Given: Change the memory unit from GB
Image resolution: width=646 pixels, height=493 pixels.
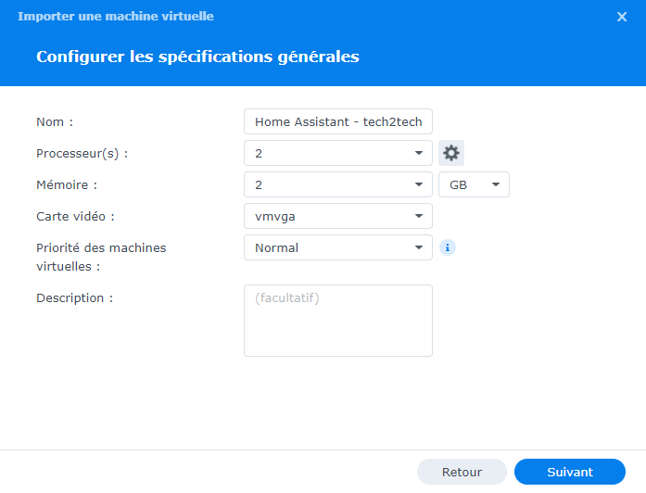Looking at the screenshot, I should click(474, 184).
